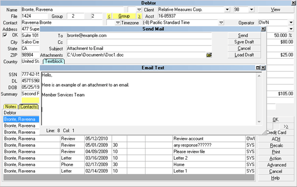The height and width of the screenshot is (187, 297).
Task: Go to next group member arrow
Action: click(x=139, y=16)
